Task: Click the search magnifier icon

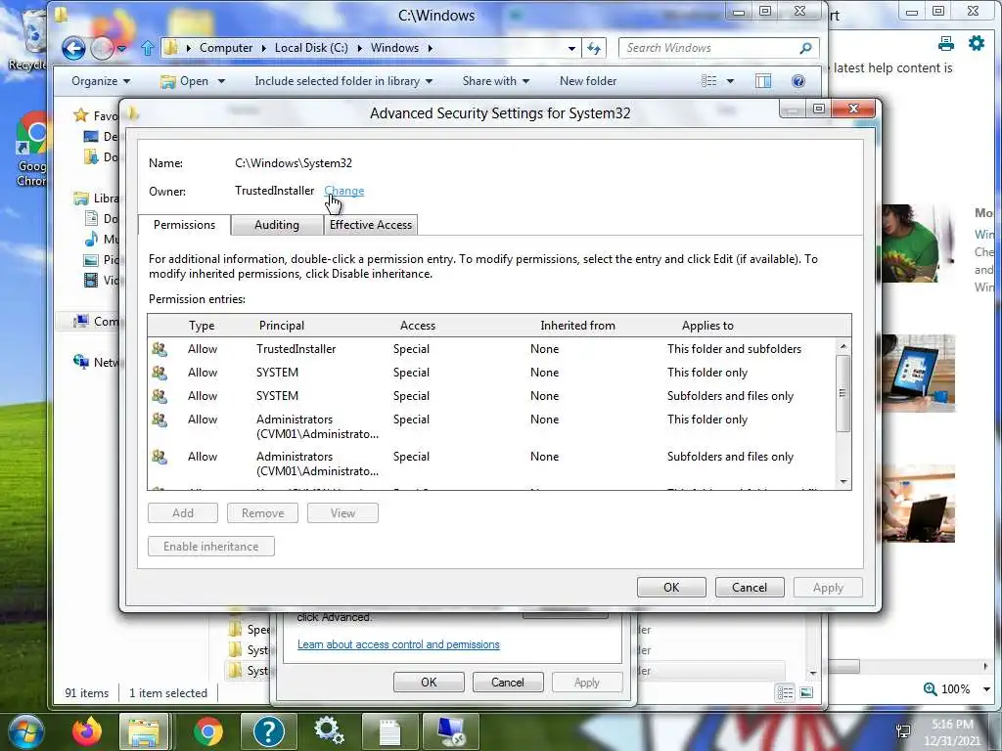Action: [806, 48]
